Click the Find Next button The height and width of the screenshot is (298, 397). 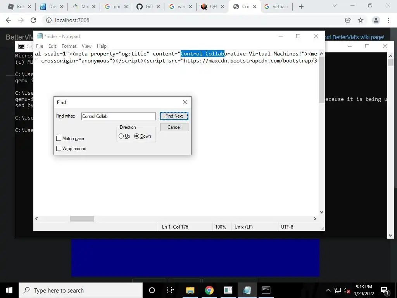(174, 116)
